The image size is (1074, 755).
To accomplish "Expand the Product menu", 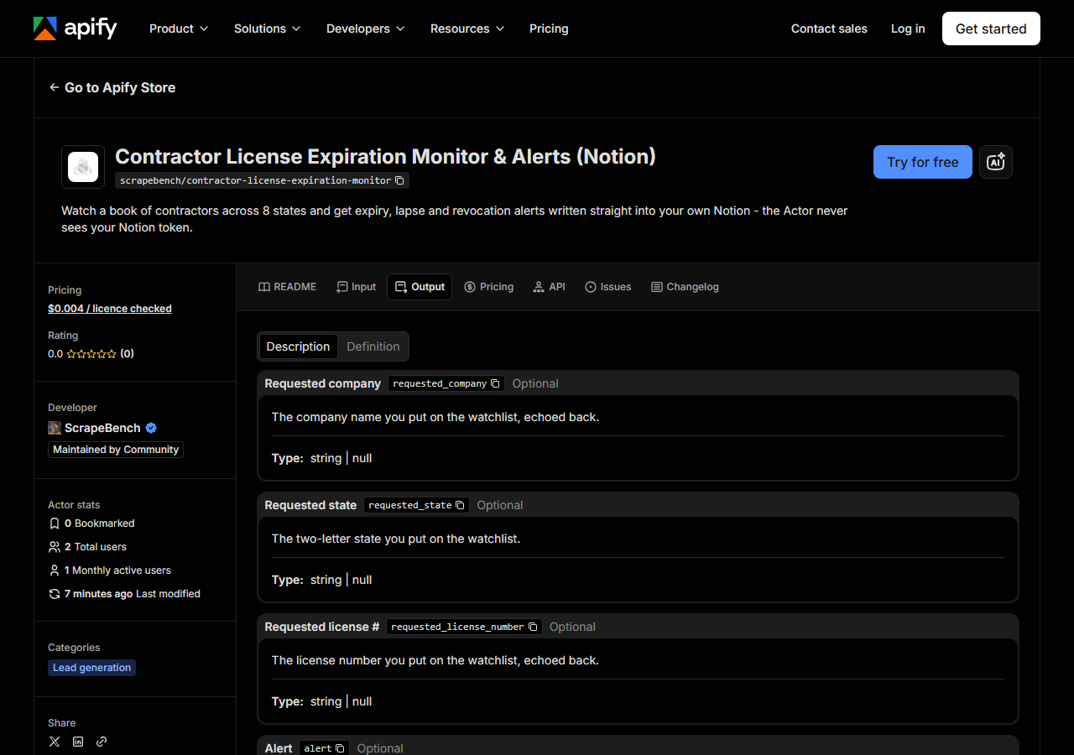I will click(179, 29).
